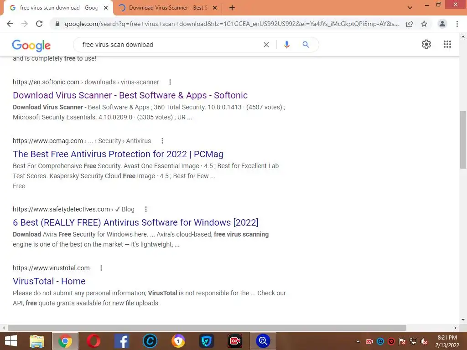Click the forward navigation arrow
Viewport: 467px width, 350px height.
coord(25,24)
